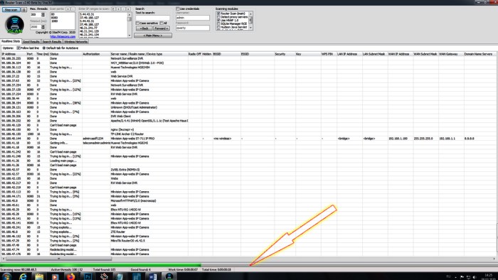Click the green scan progress bar

coord(101,265)
